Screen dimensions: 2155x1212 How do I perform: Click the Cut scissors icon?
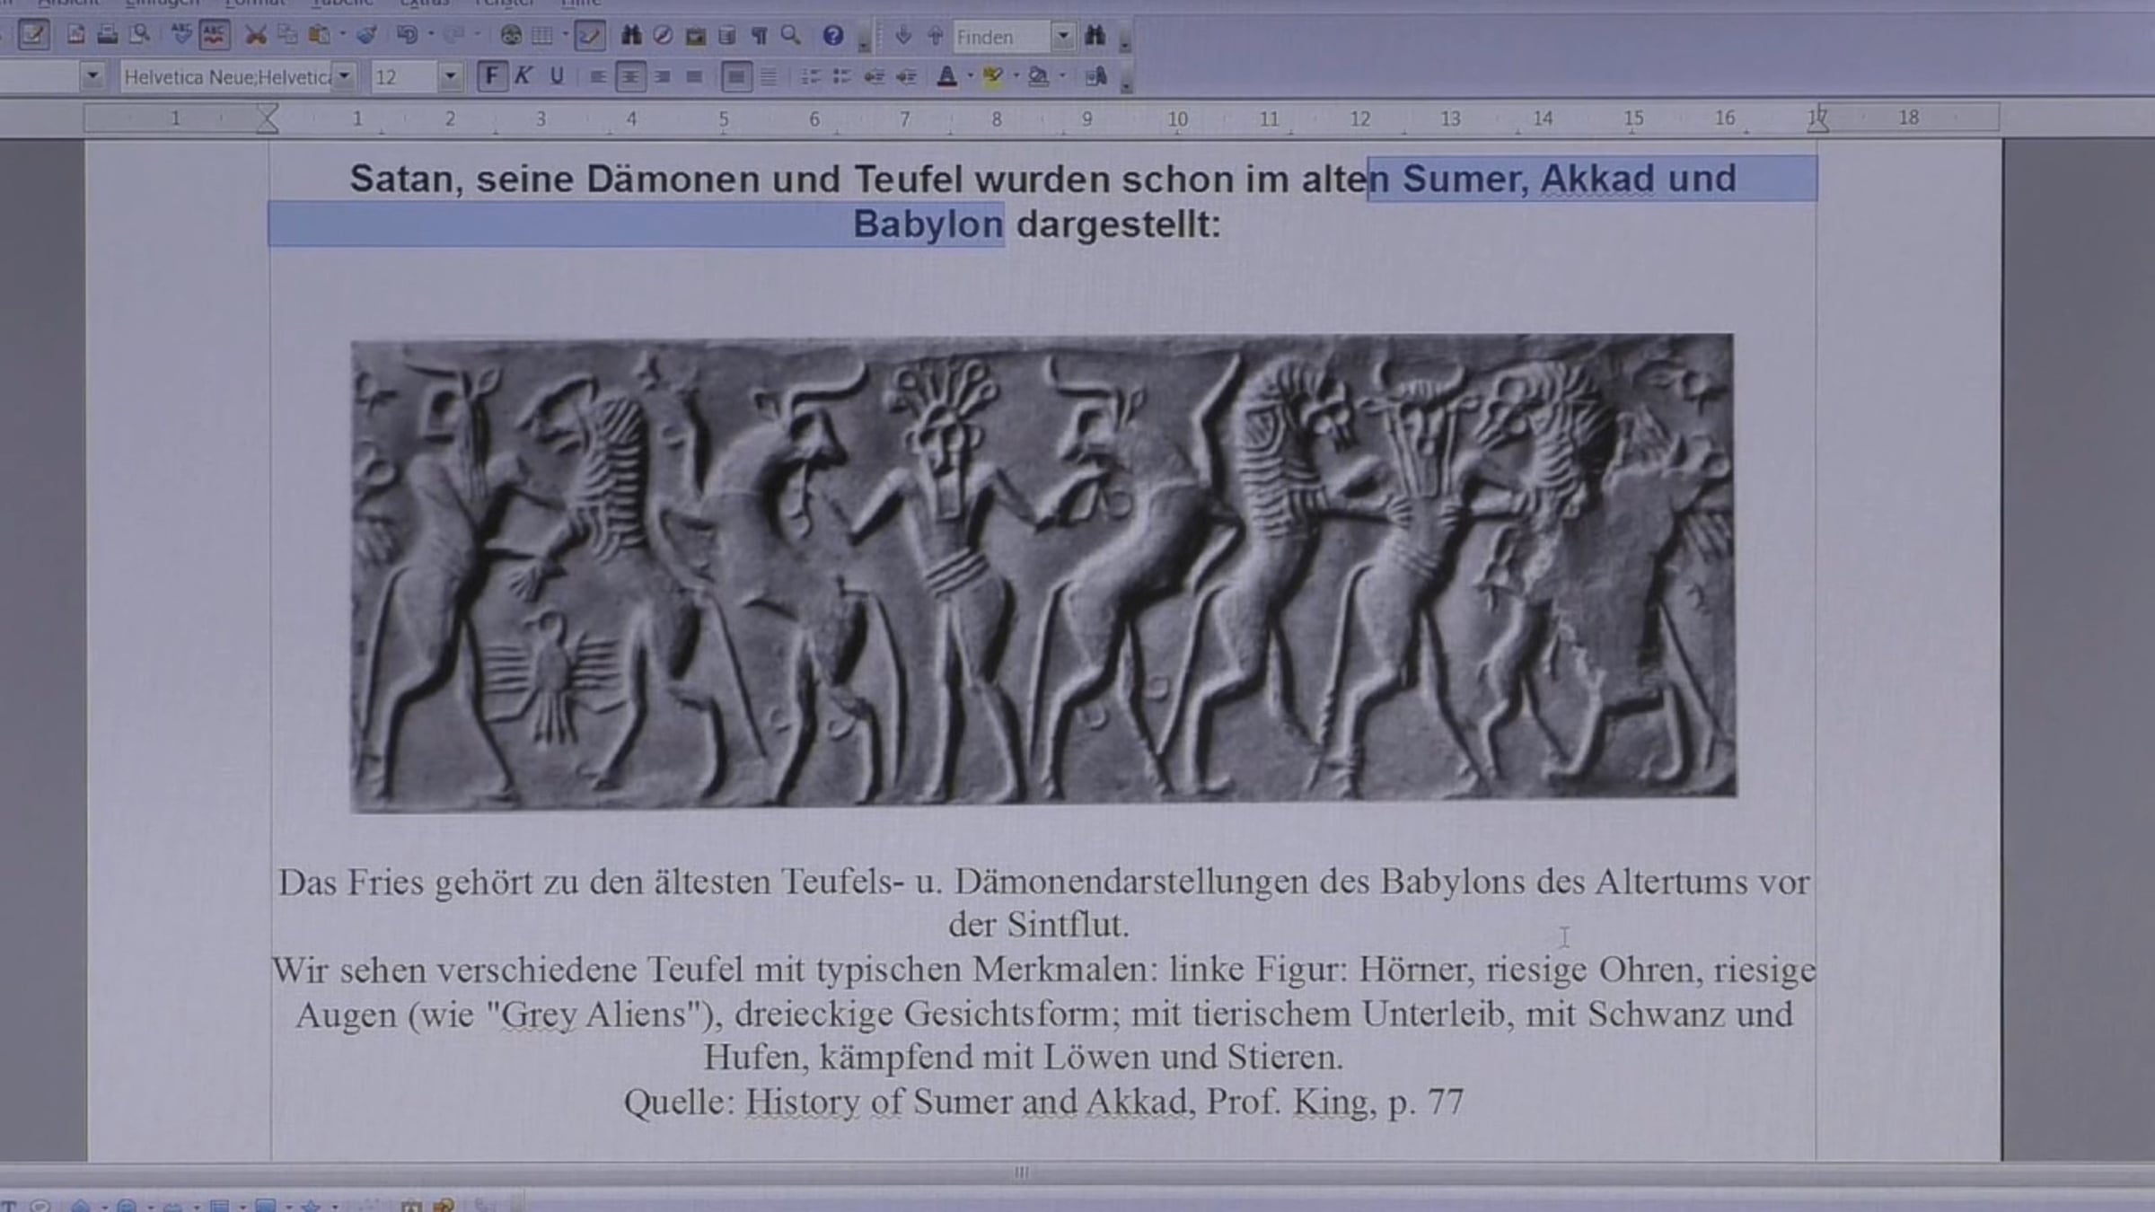pyautogui.click(x=256, y=36)
